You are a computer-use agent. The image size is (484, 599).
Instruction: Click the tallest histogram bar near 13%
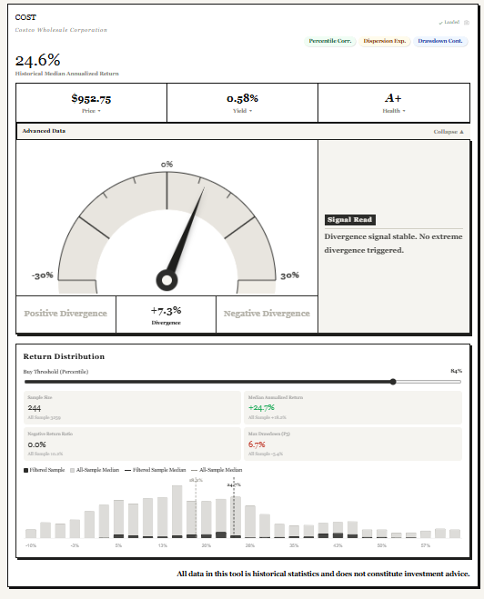[177, 512]
